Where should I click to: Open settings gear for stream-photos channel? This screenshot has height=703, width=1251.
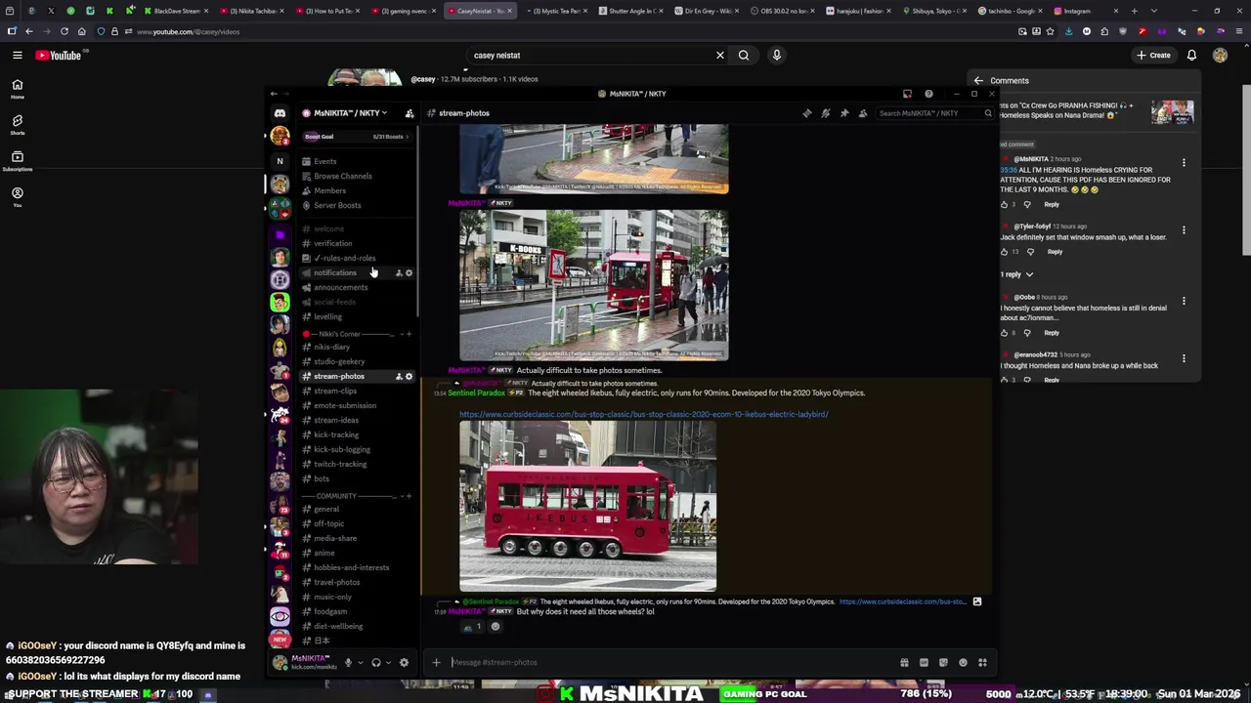[x=409, y=376]
